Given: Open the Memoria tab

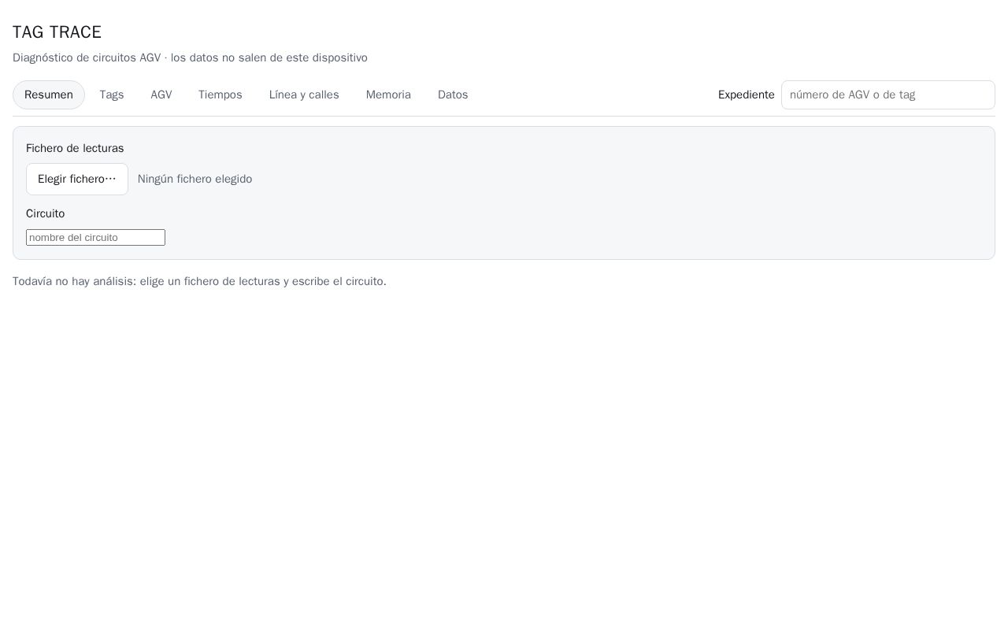Looking at the screenshot, I should pyautogui.click(x=388, y=94).
